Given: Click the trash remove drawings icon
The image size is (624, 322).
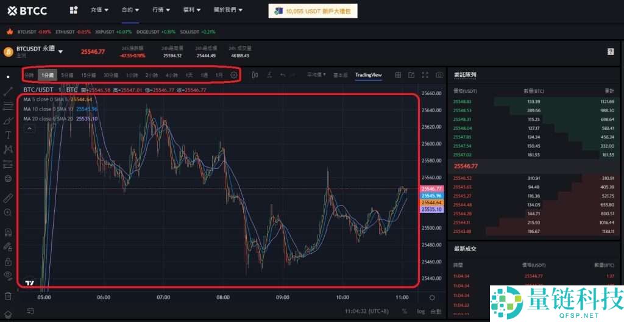Looking at the screenshot, I should pos(8,296).
